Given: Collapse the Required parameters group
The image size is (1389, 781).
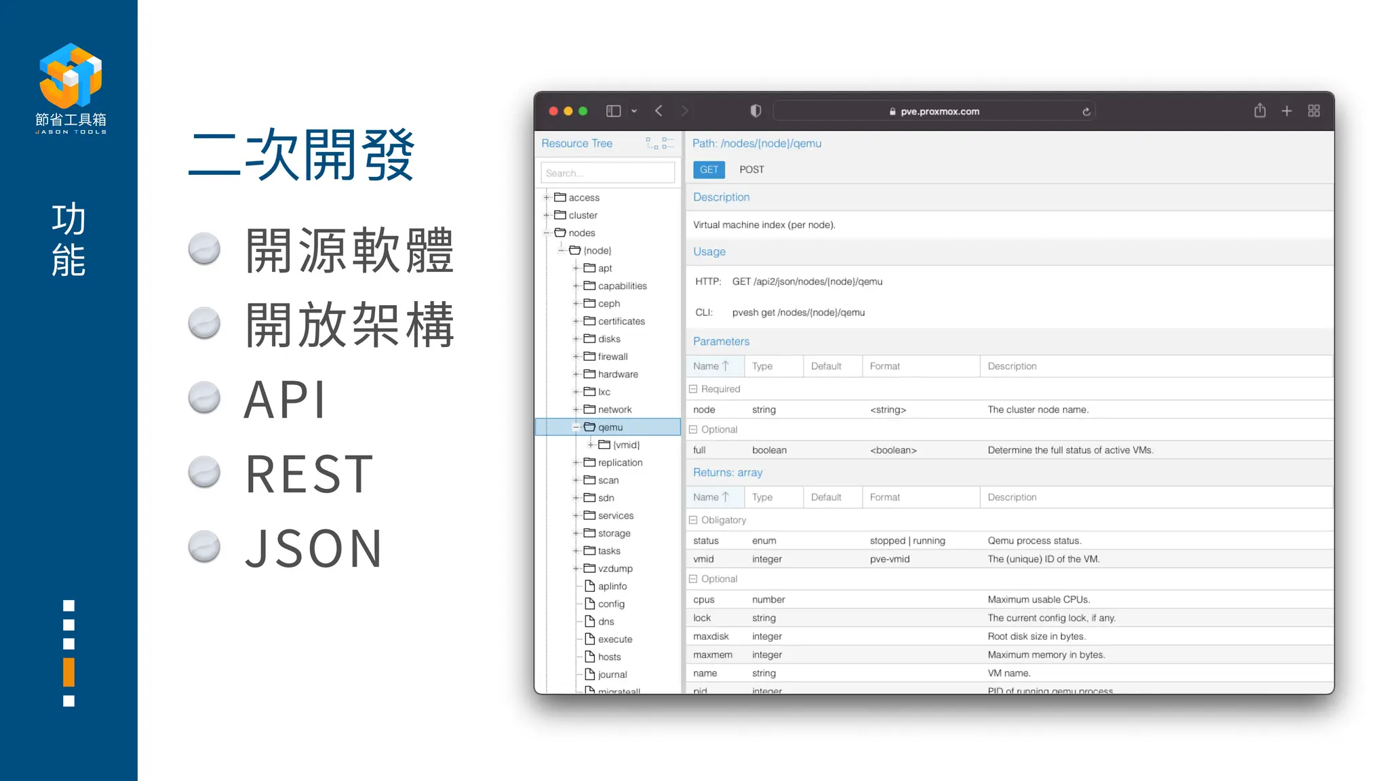Looking at the screenshot, I should pyautogui.click(x=693, y=389).
